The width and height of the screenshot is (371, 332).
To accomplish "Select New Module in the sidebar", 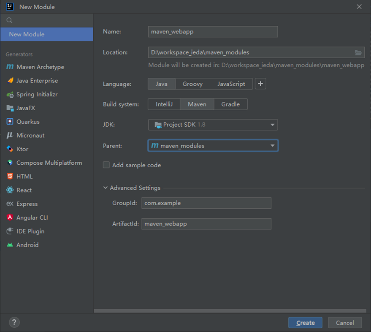I will coord(46,34).
